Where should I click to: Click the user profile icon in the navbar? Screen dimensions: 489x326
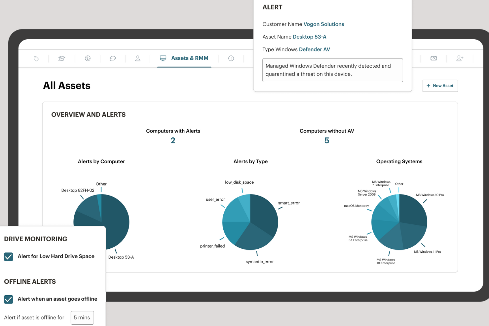click(138, 58)
